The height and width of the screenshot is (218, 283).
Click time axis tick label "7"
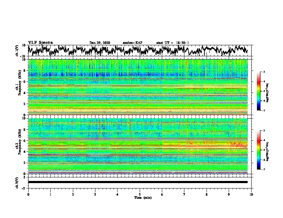tap(184, 194)
